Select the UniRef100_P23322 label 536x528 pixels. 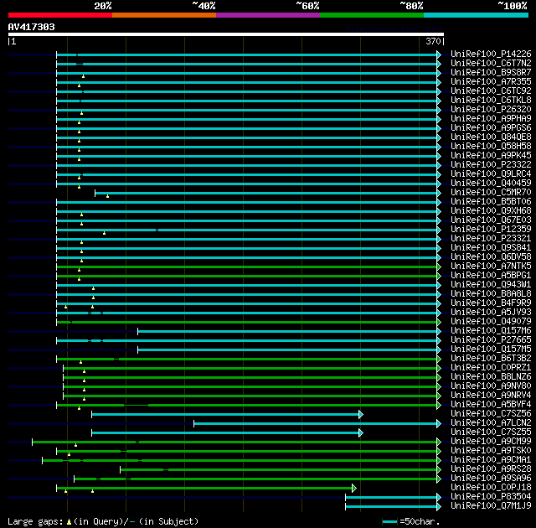click(x=491, y=165)
